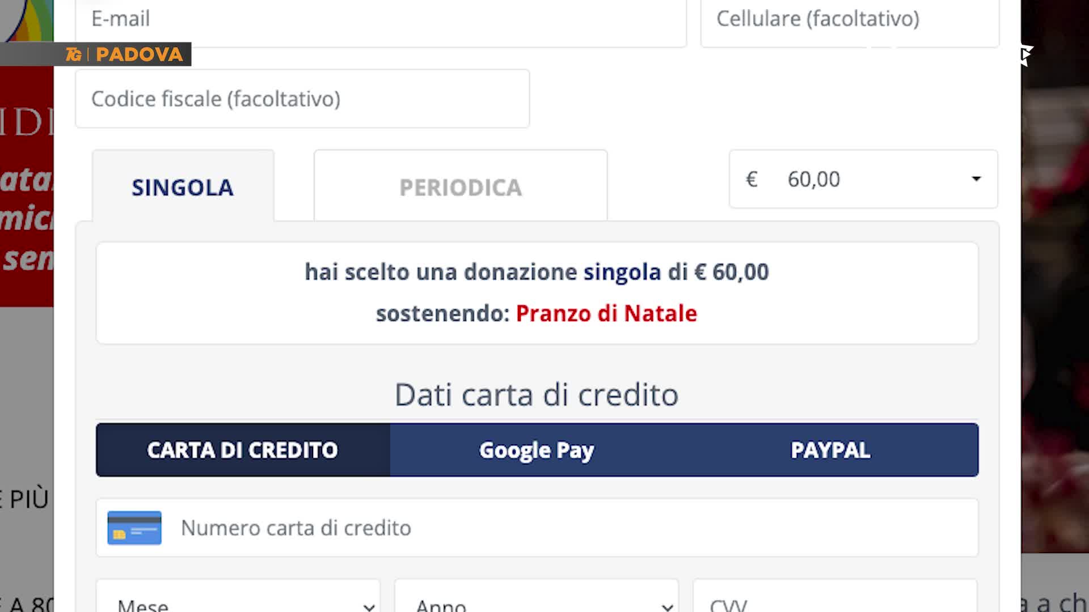Click the CVV security code field
1089x612 pixels.
835,601
